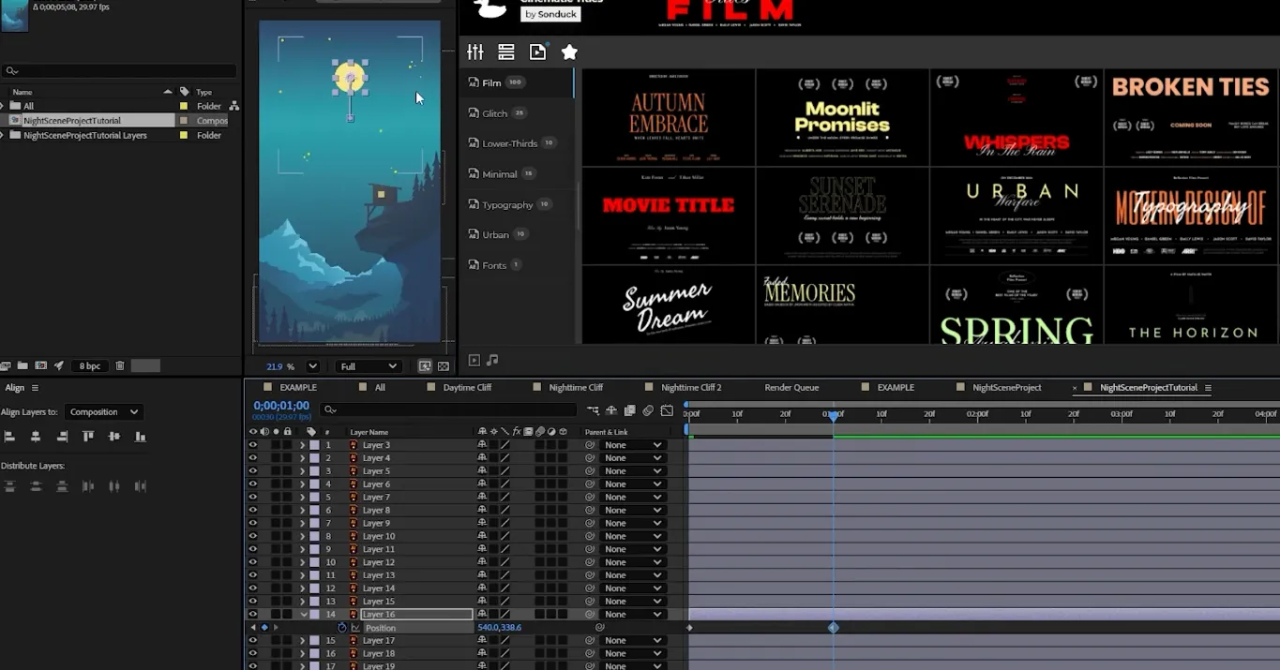Open the favorites star in the template browser
Image resolution: width=1280 pixels, height=670 pixels.
tap(569, 52)
